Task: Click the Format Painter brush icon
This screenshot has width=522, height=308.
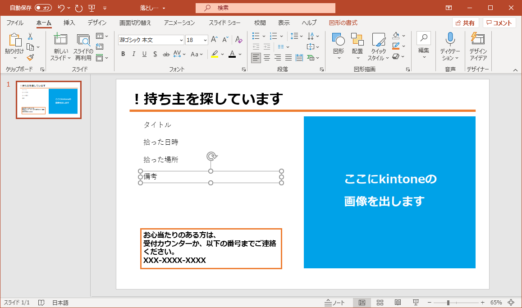Action: coord(30,57)
